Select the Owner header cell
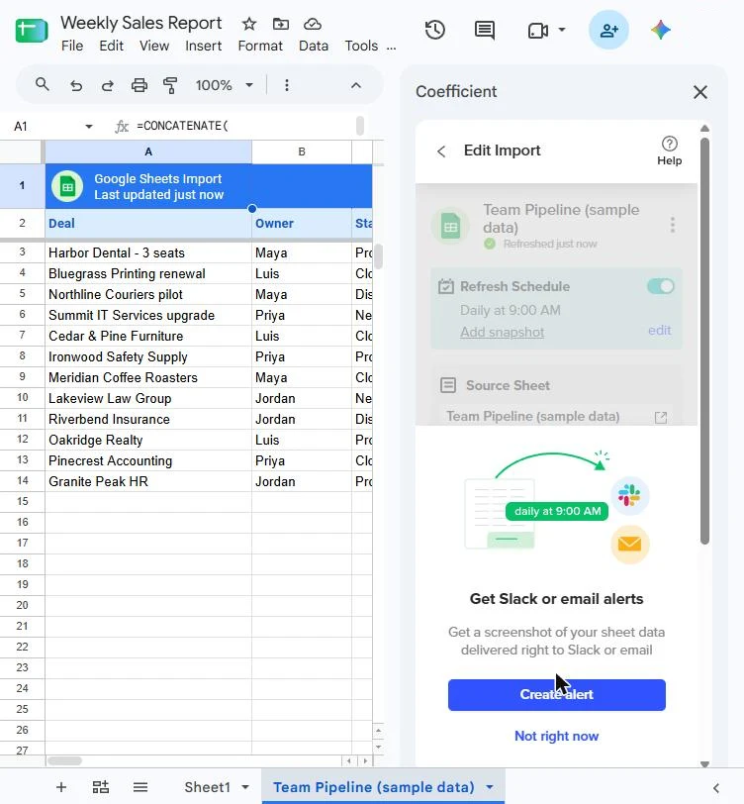The height and width of the screenshot is (804, 744). pyautogui.click(x=302, y=223)
